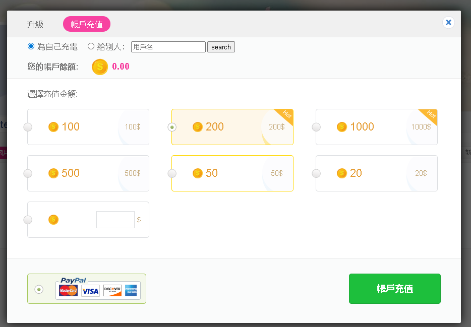Click the American Express card logo
Viewport: 471px width, 327px height.
[x=131, y=290]
